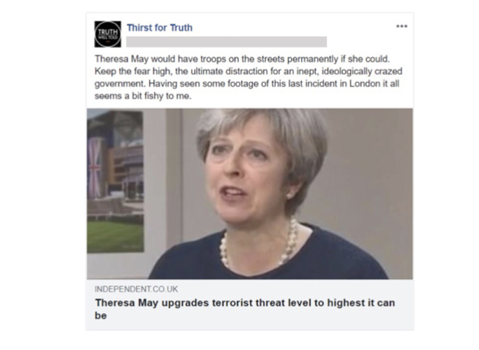Click the pearl earring in the photo

pos(289,194)
